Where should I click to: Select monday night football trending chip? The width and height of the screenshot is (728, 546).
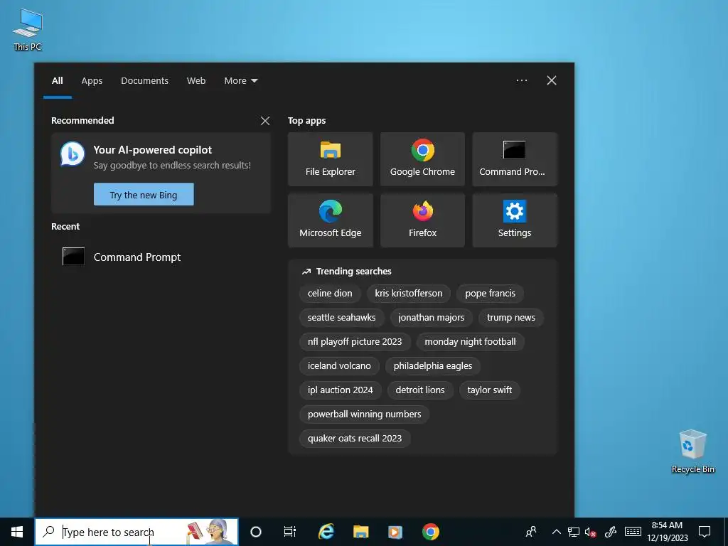[x=470, y=342]
